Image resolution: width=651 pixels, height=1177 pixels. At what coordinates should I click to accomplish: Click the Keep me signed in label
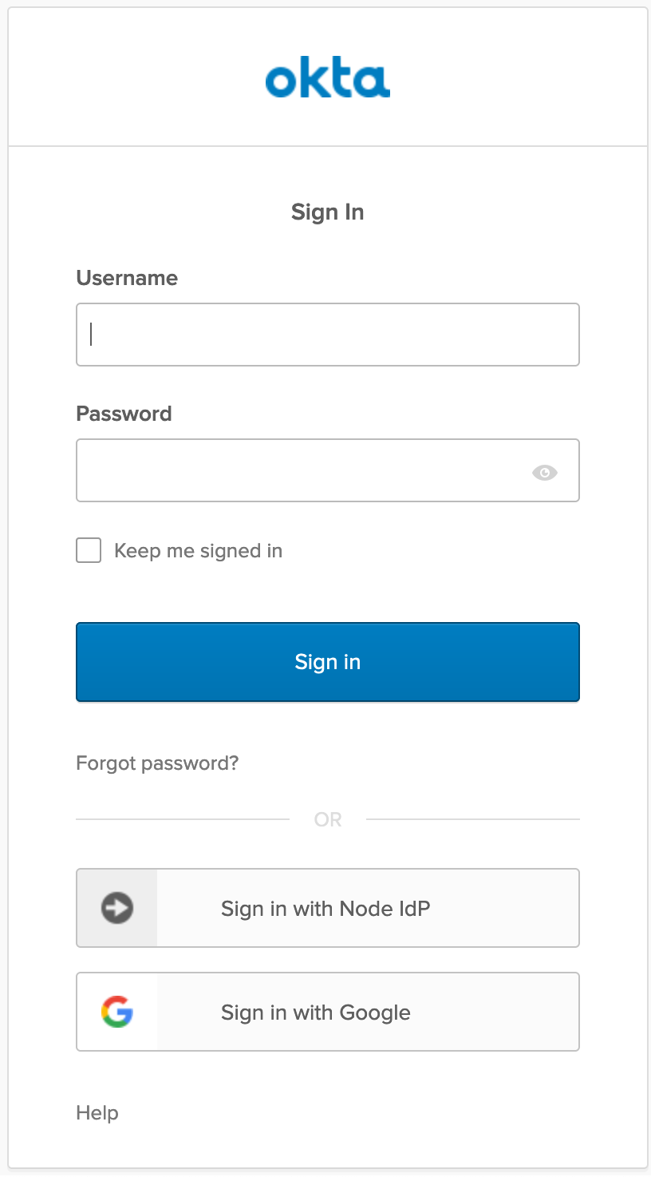pos(198,551)
